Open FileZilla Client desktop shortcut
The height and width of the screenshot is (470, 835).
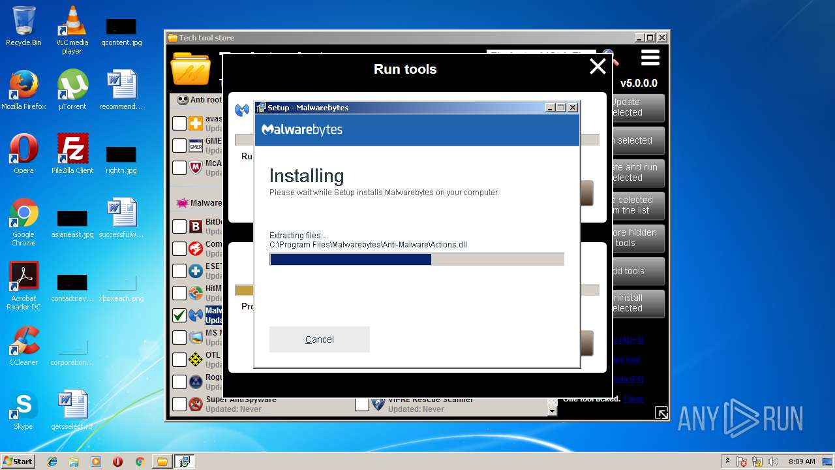point(72,154)
